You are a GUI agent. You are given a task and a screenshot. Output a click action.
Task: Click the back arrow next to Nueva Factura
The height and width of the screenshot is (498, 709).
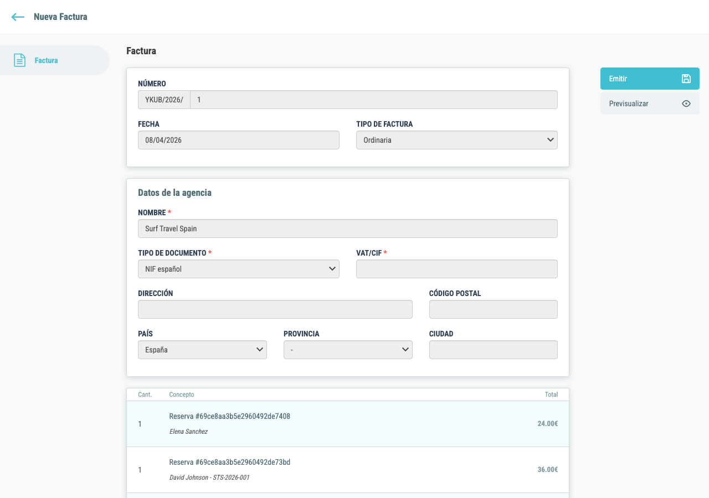pyautogui.click(x=18, y=17)
